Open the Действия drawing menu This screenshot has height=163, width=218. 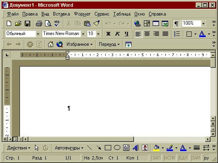point(19,148)
